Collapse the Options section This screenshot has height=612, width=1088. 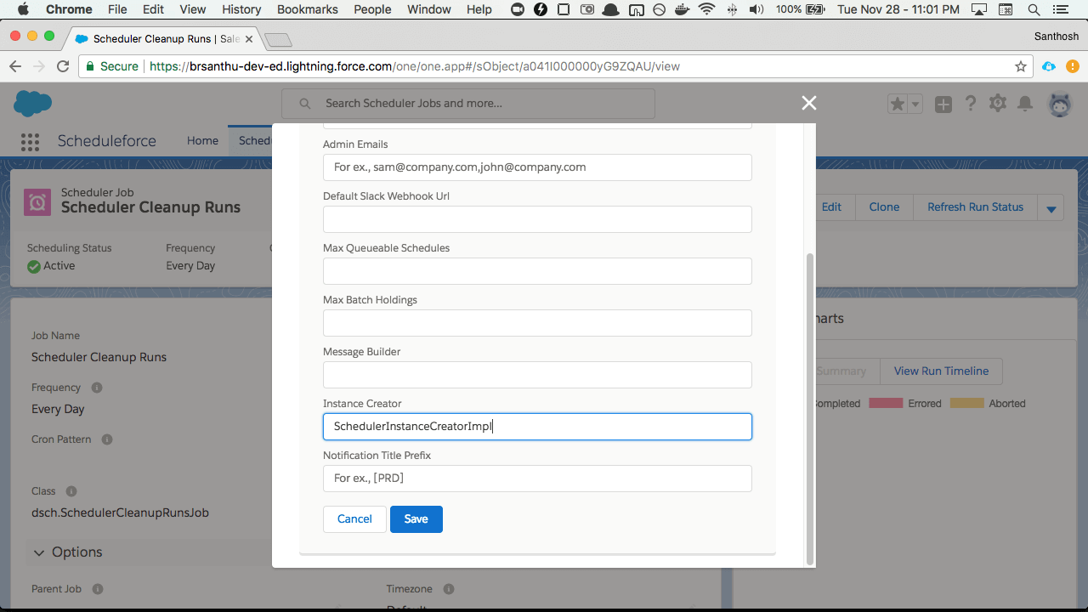(x=39, y=552)
